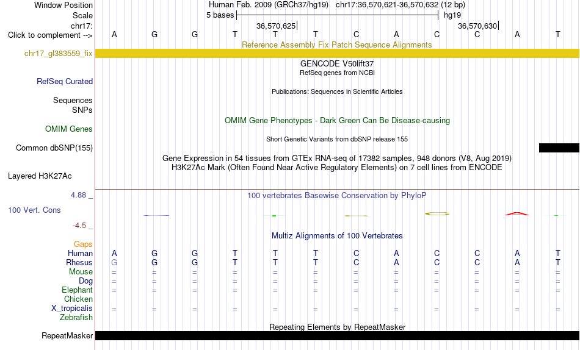This screenshot has height=350, width=580.
Task: Click the 36,570,630 ruler position
Action: point(477,26)
